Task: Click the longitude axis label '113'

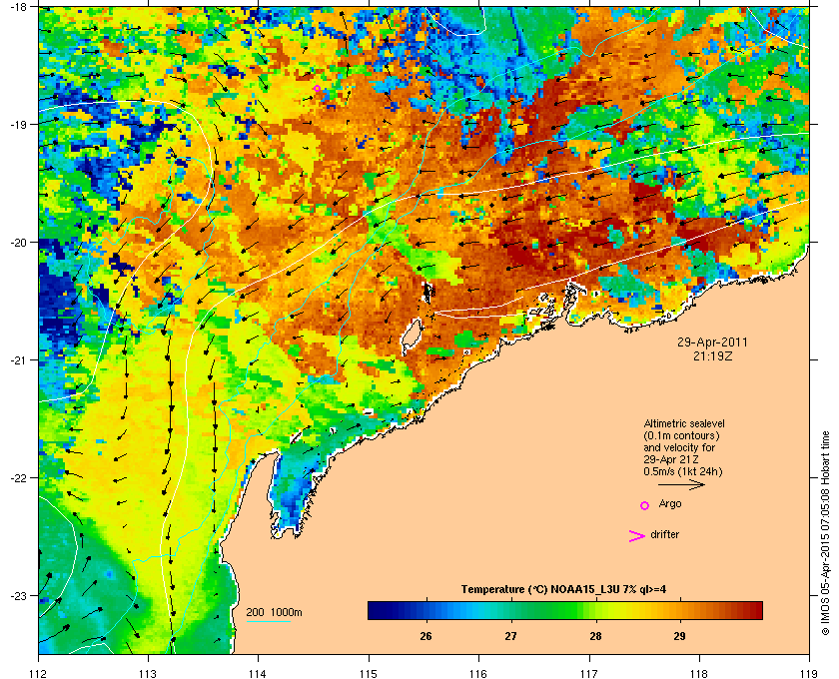Action: (x=148, y=673)
